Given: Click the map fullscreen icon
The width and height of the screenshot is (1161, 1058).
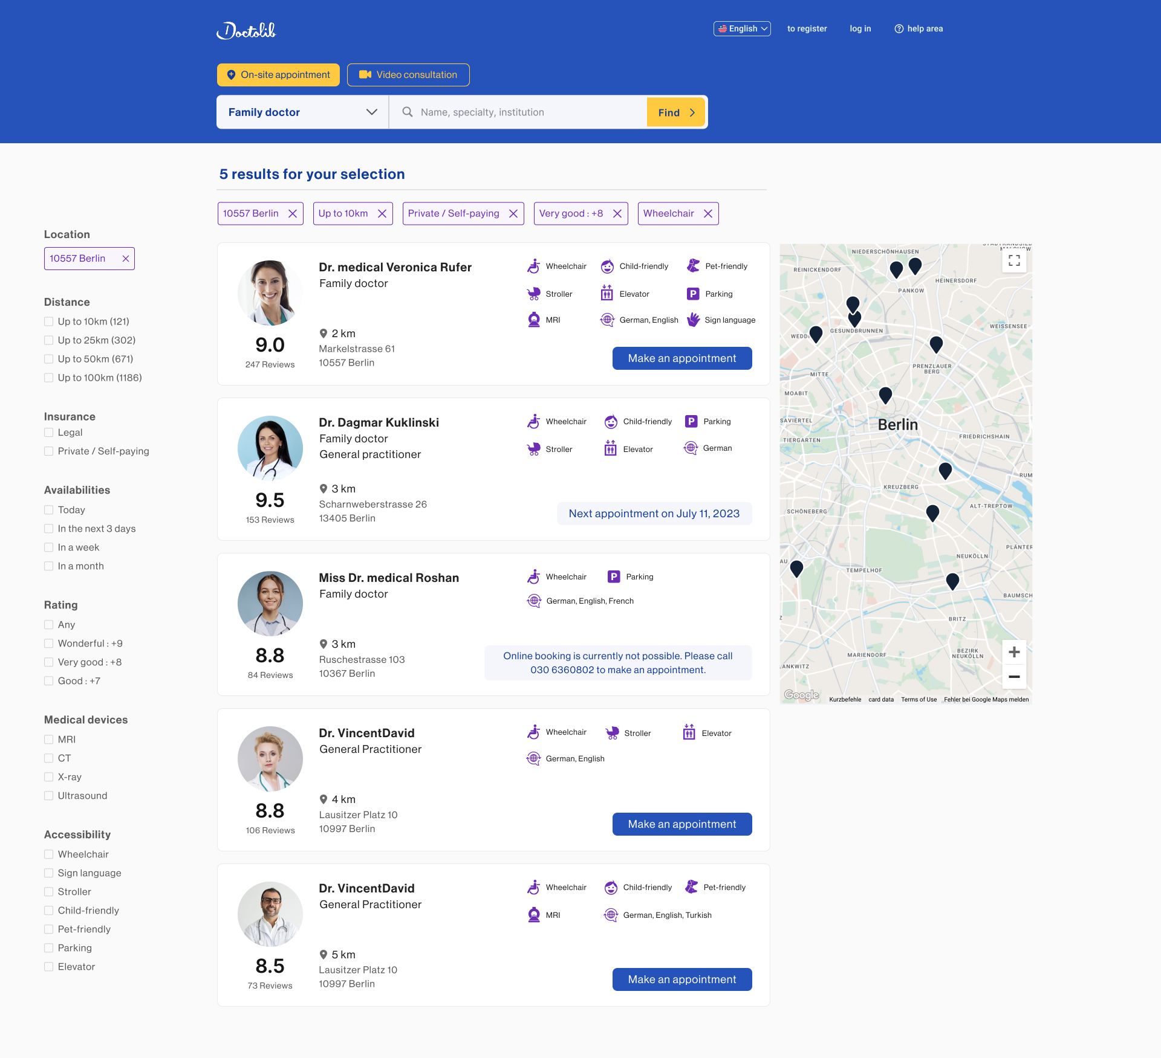Looking at the screenshot, I should coord(1014,260).
